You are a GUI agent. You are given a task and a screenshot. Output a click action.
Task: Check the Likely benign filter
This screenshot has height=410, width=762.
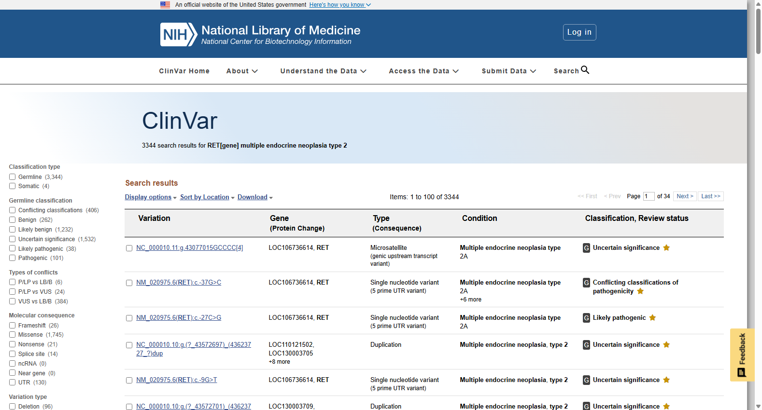(x=13, y=230)
